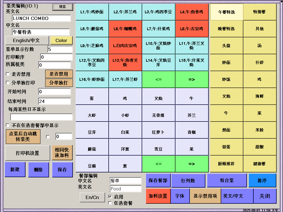Open the 键盘 keyboard button
This screenshot has height=212, width=283.
tap(62, 7)
